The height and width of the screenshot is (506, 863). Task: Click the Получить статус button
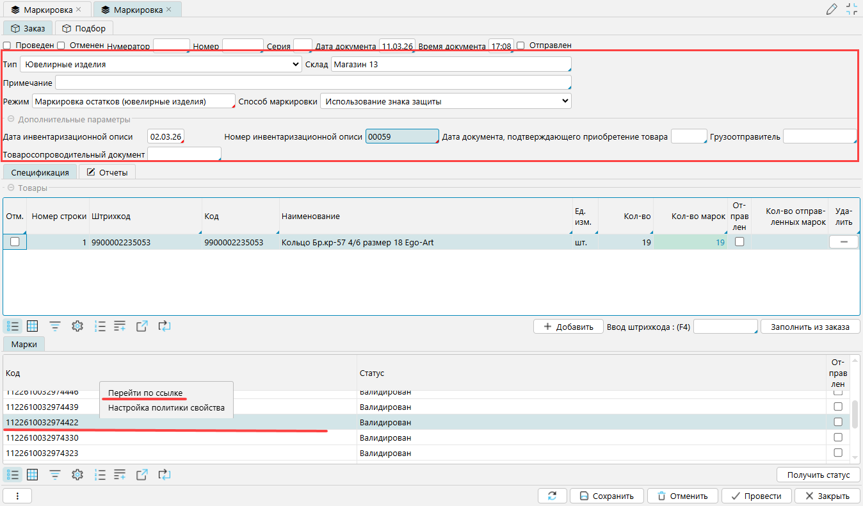coord(818,475)
